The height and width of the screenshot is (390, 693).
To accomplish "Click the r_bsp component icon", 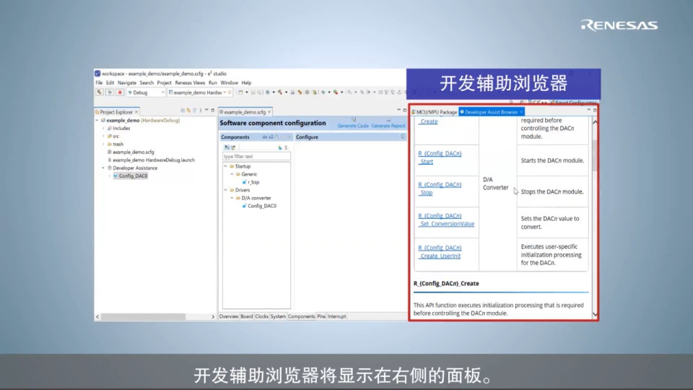I will coord(245,182).
